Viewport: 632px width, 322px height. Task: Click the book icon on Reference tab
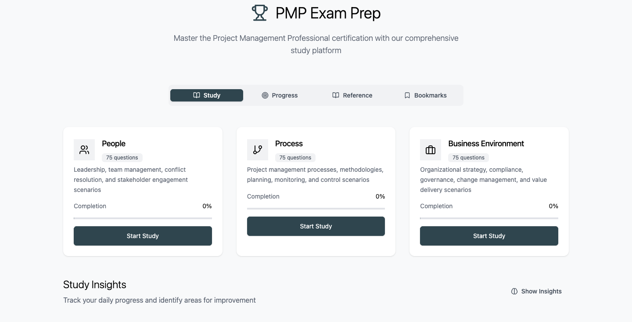[336, 95]
